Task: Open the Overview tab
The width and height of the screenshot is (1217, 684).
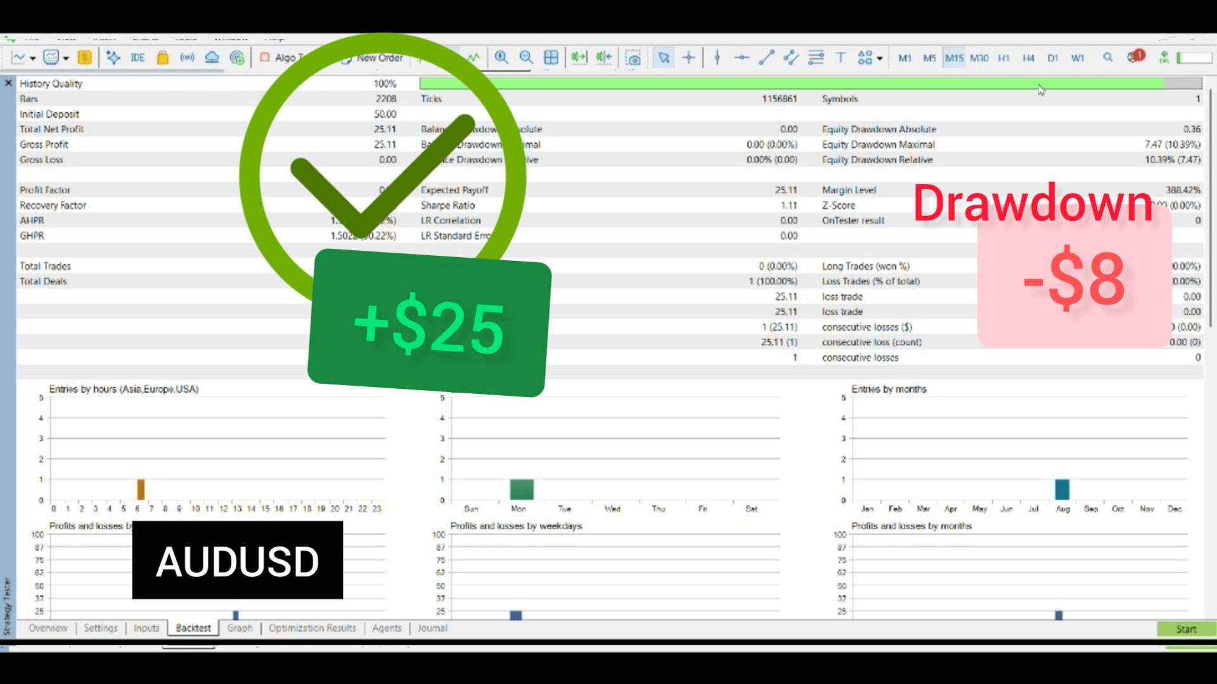Action: coord(48,628)
